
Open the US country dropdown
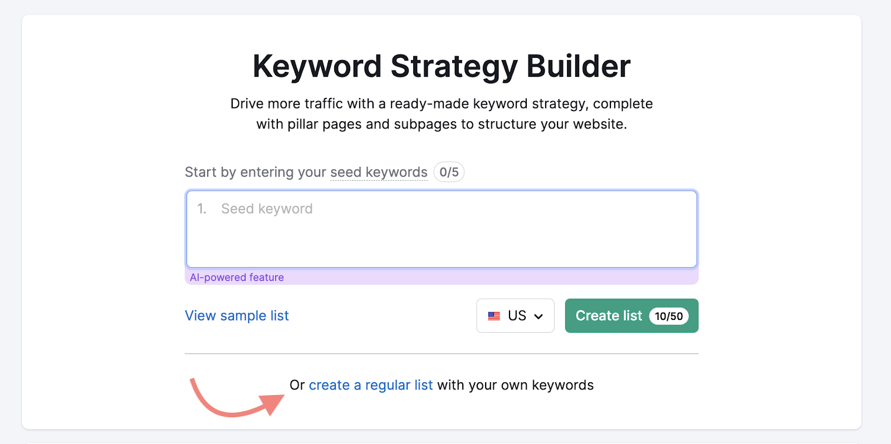(515, 315)
